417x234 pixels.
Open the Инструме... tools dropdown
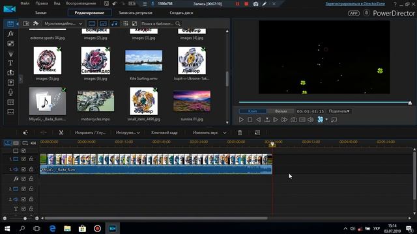coord(128,133)
